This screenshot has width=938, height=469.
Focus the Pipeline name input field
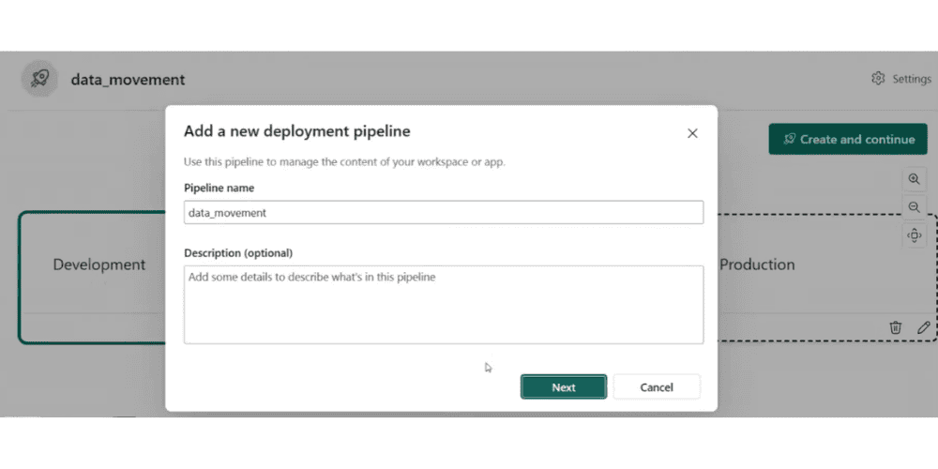[444, 212]
